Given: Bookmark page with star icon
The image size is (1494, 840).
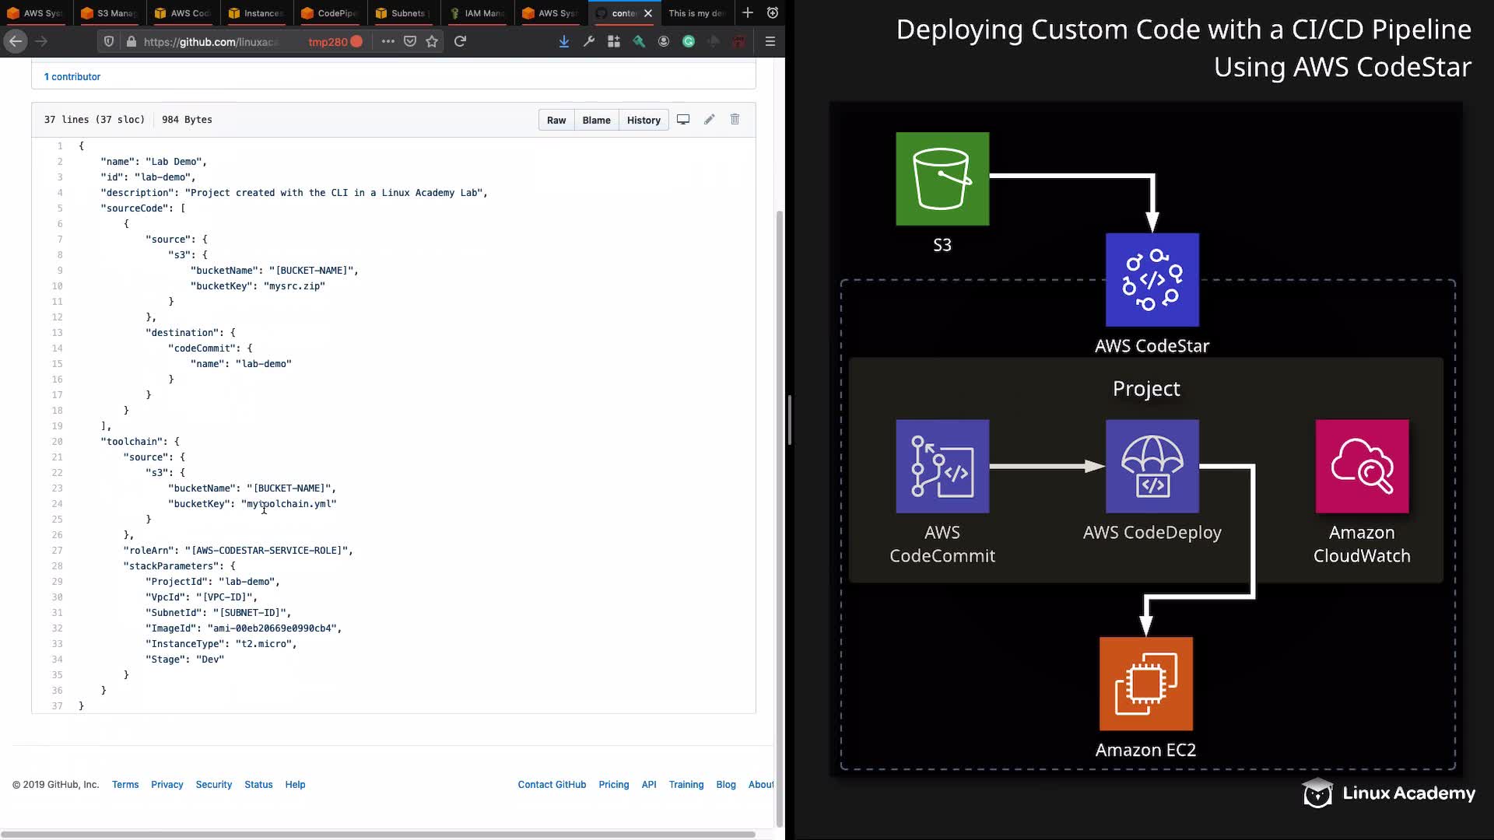Looking at the screenshot, I should click(x=432, y=41).
